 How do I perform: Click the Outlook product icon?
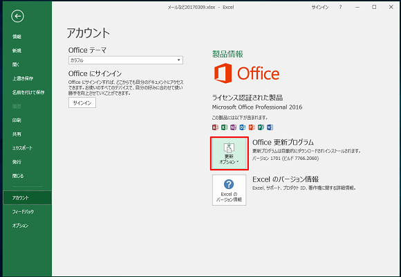click(243, 127)
